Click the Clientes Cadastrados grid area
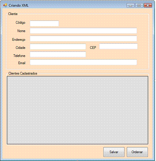This screenshot has width=156, height=161. [x=77, y=110]
